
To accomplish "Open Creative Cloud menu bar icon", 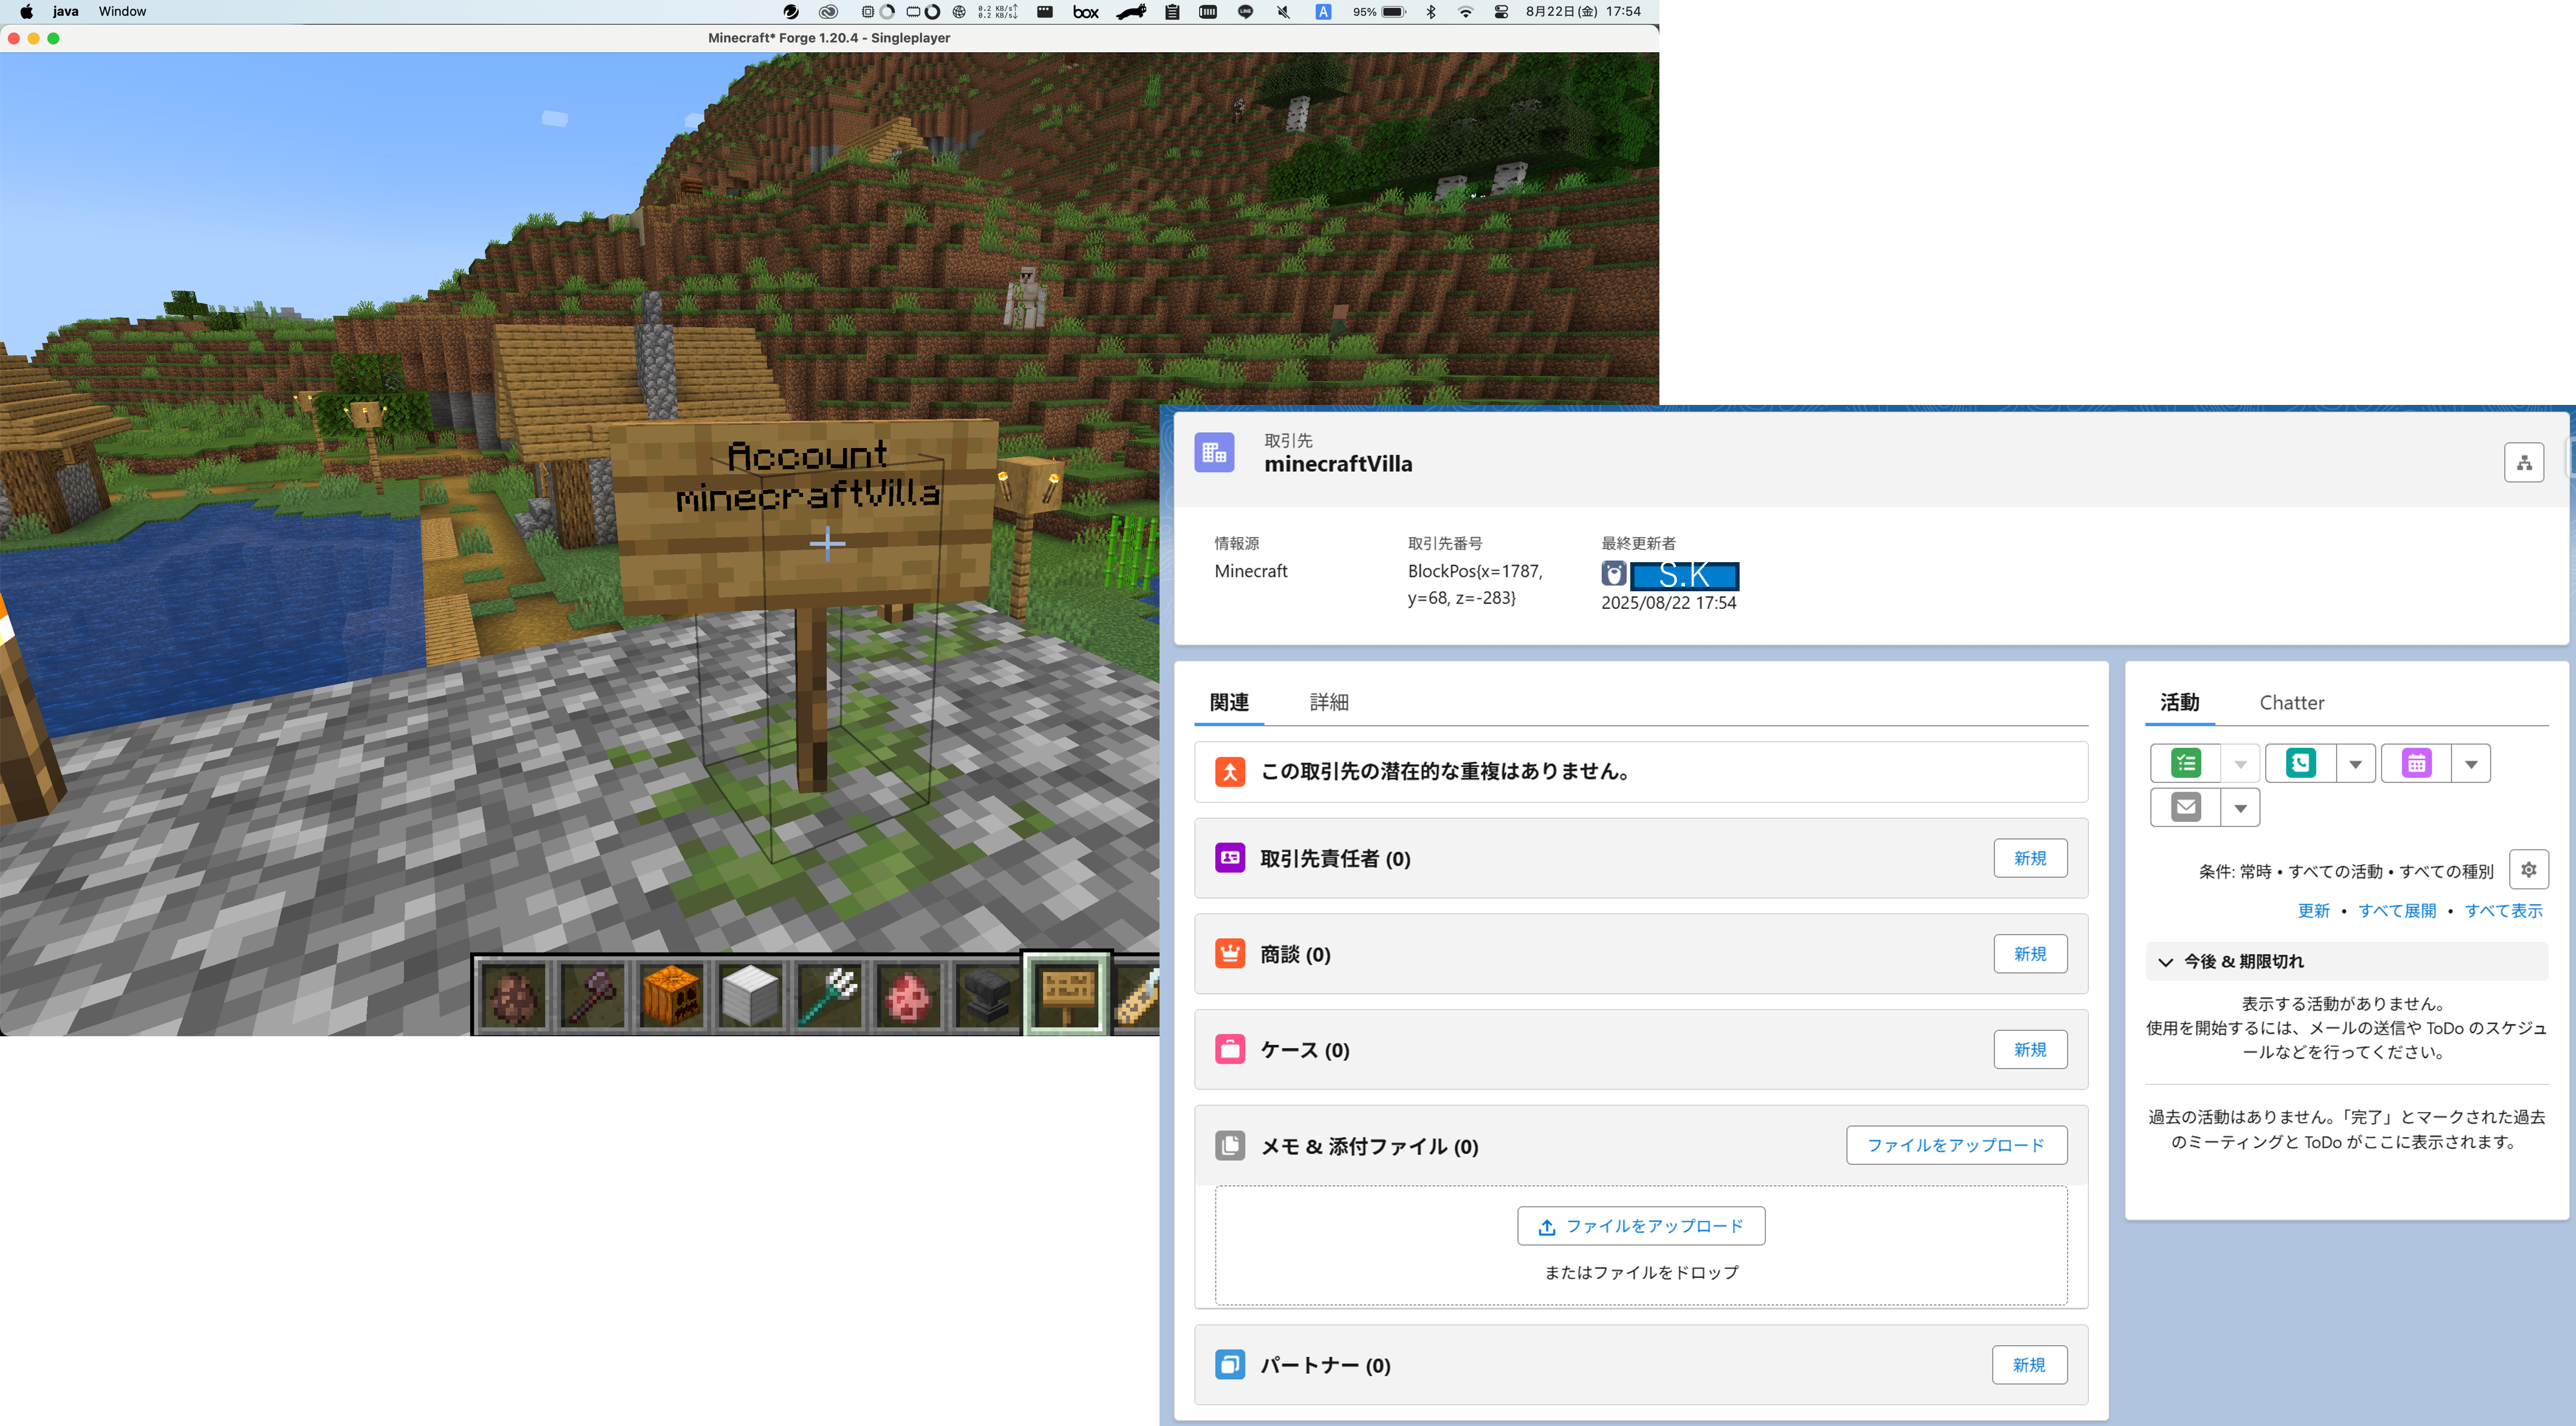I will [x=828, y=12].
